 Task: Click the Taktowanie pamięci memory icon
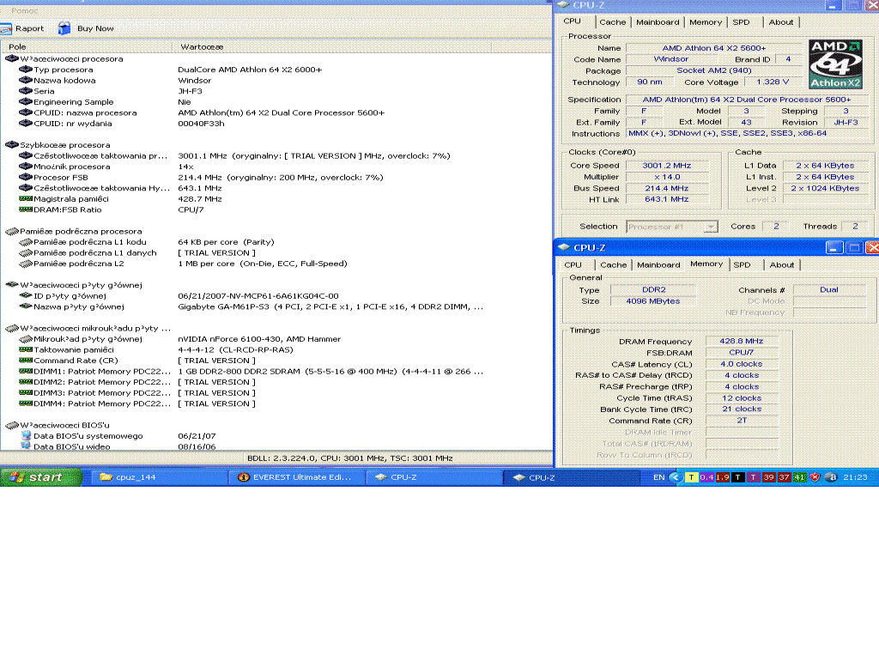click(x=25, y=349)
